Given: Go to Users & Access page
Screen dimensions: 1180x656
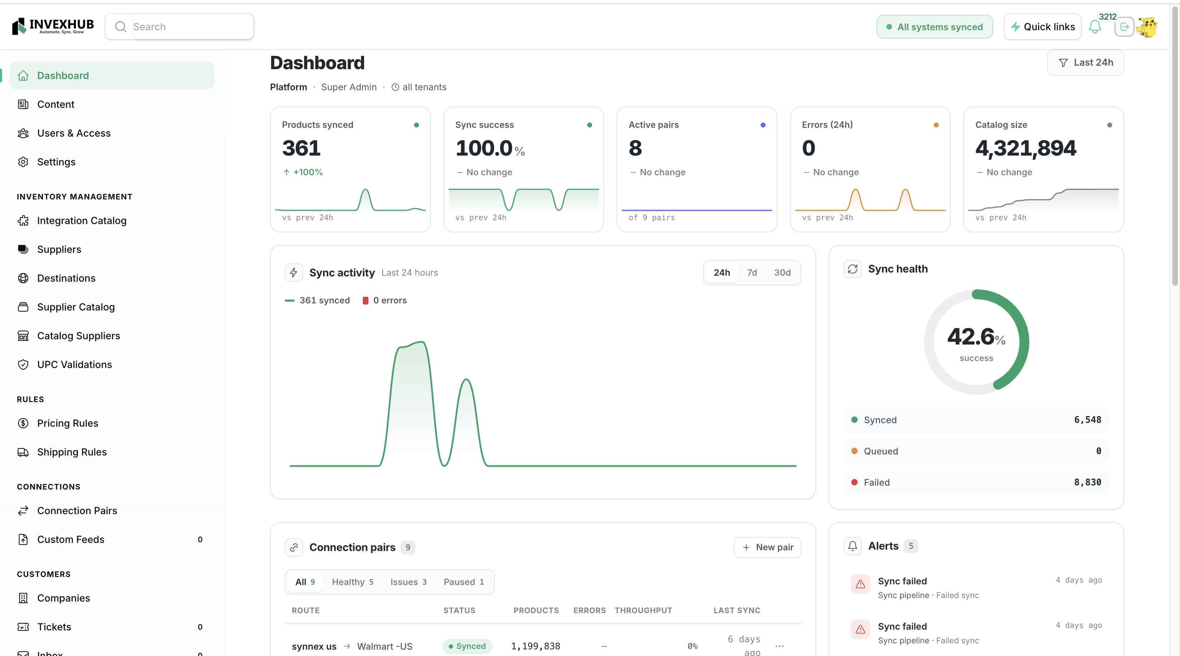Looking at the screenshot, I should coord(112,133).
